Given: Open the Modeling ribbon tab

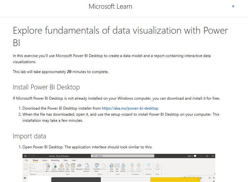Looking at the screenshot, I should 55,160.
